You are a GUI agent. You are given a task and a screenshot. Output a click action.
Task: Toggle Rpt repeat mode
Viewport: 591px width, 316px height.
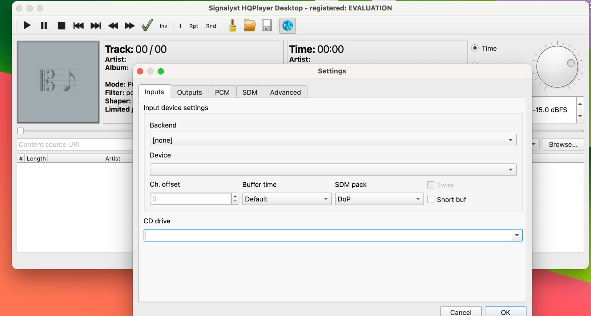(194, 26)
